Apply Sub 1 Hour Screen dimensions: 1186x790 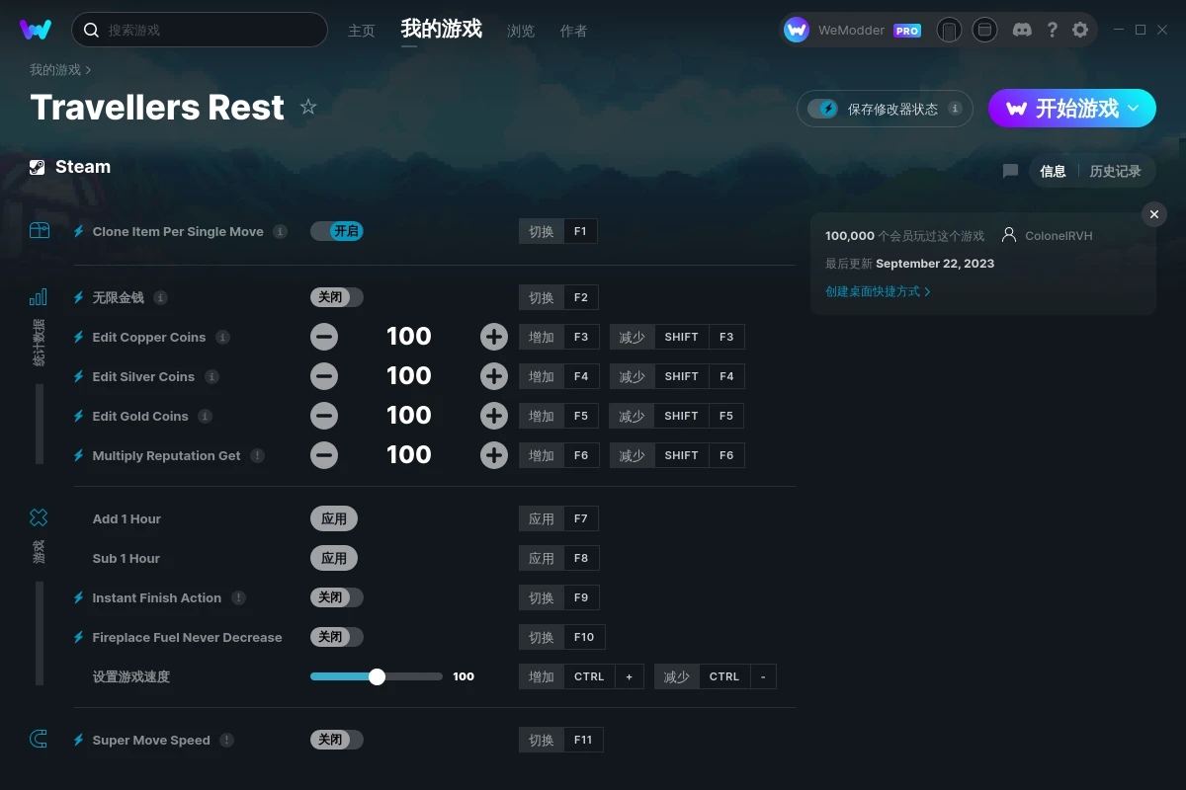click(x=334, y=558)
